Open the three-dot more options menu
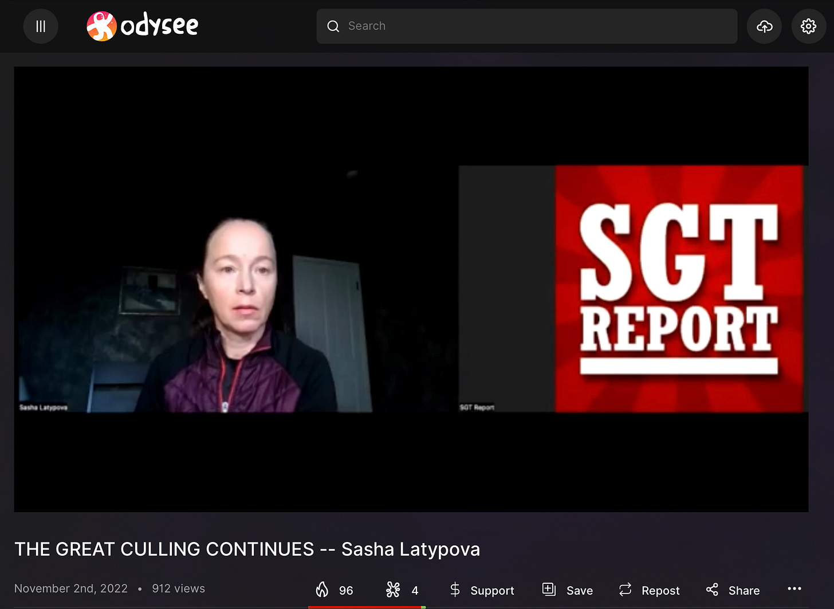834x609 pixels. tap(794, 589)
